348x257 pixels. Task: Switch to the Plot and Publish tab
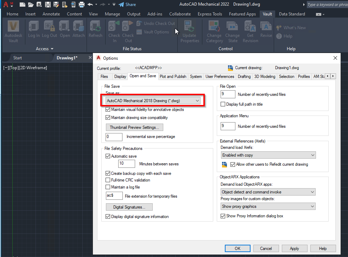tap(173, 76)
